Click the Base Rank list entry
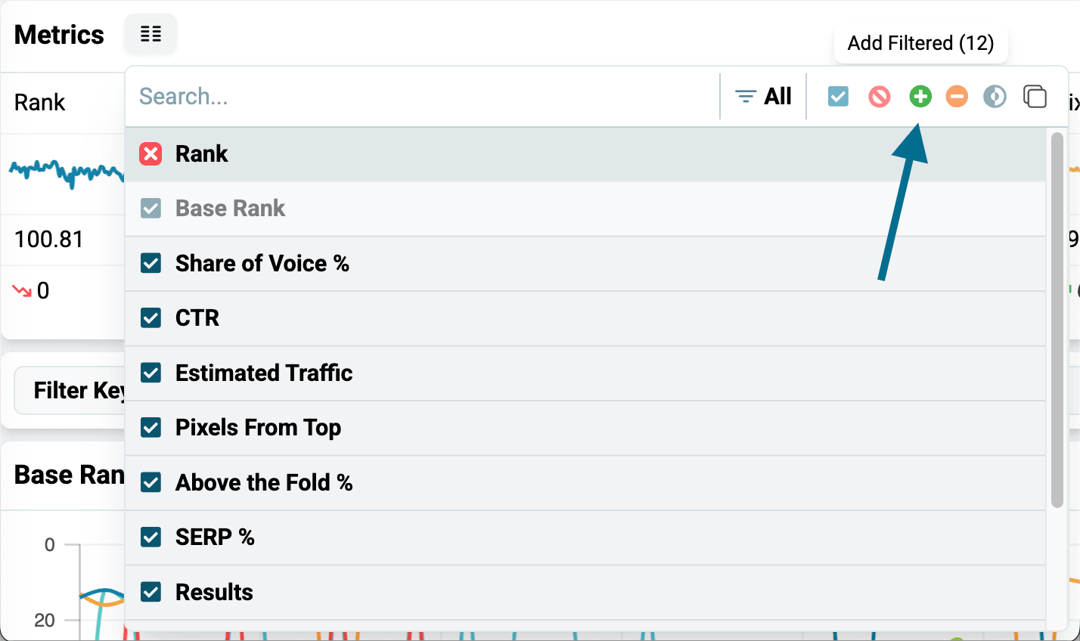The image size is (1080, 641). click(585, 209)
